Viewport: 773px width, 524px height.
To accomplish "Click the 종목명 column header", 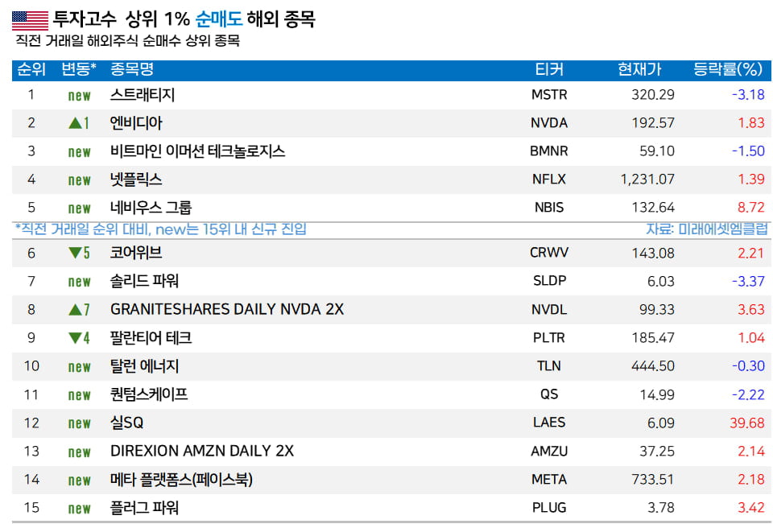I will (132, 70).
